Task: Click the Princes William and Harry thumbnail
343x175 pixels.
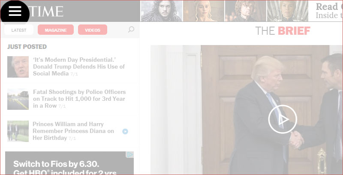Action: click(18, 131)
